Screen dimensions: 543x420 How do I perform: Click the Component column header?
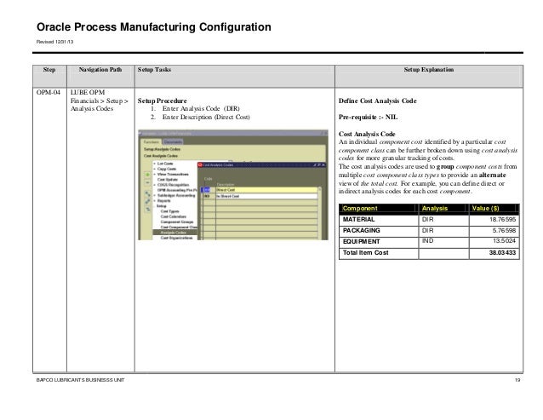point(379,209)
